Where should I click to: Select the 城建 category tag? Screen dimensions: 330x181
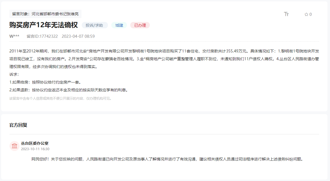pyautogui.click(x=119, y=25)
